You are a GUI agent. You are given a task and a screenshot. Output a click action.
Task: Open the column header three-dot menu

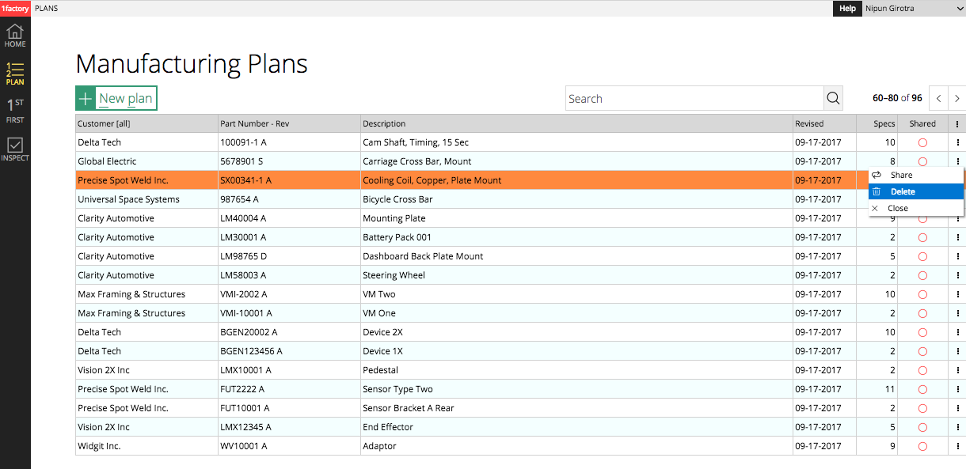(957, 123)
